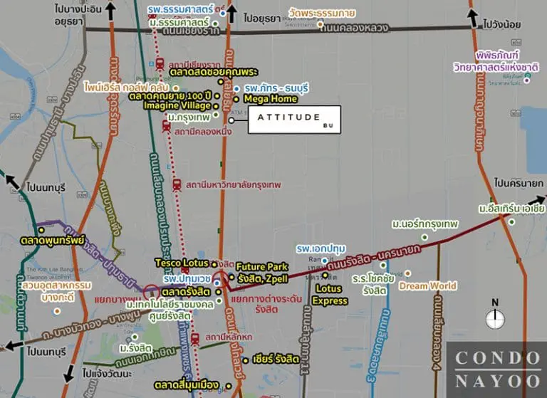Click the green dot under ม.อีสเทิร์น เอเชีย

pyautogui.click(x=511, y=221)
